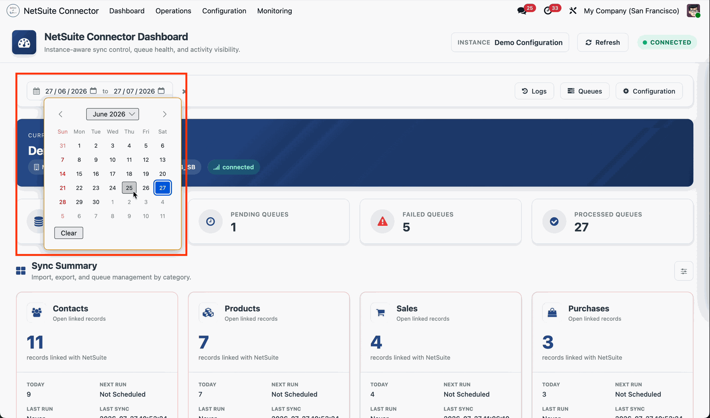Open the Configuration button with gear

pos(649,91)
